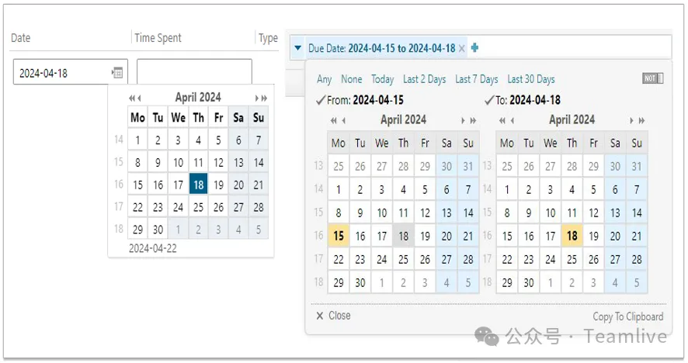
Task: Select Last 30 Days preset
Action: click(531, 79)
